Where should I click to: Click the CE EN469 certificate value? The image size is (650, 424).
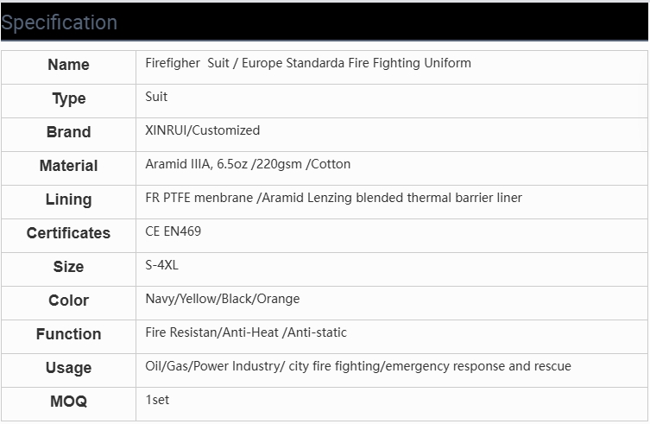174,231
